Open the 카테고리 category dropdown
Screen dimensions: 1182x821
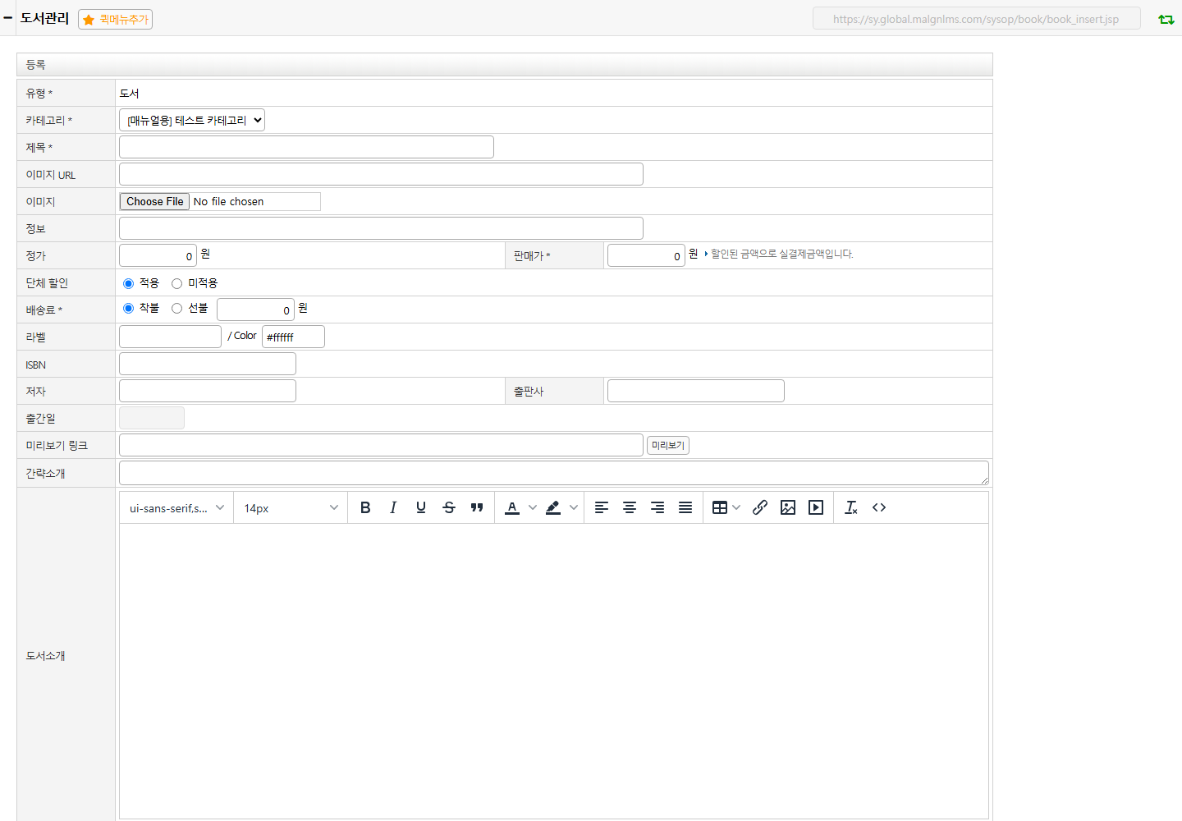192,120
